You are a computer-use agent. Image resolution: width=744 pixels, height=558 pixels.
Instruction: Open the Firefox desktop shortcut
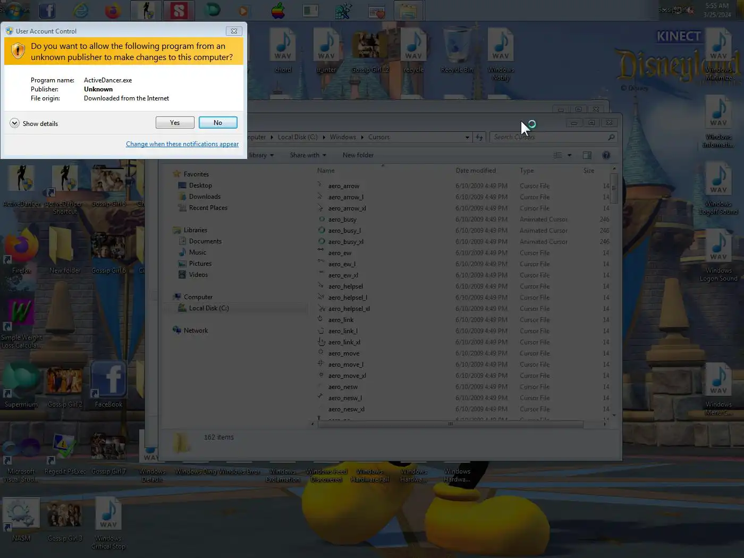pyautogui.click(x=21, y=251)
